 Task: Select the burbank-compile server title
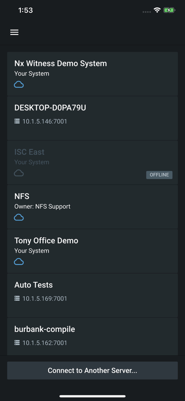click(45, 329)
